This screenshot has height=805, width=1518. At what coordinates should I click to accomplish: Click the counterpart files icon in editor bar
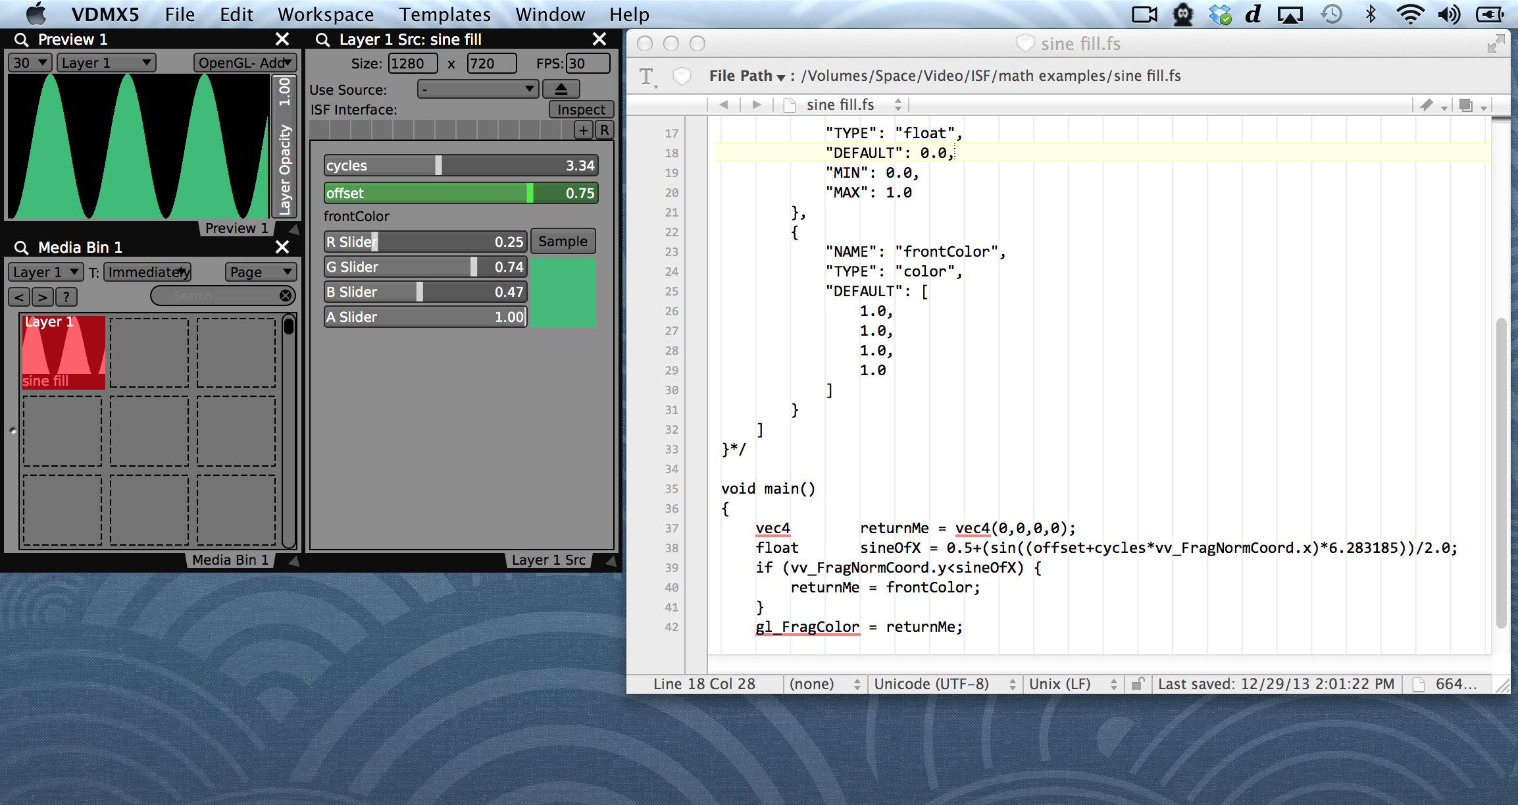point(1465,105)
